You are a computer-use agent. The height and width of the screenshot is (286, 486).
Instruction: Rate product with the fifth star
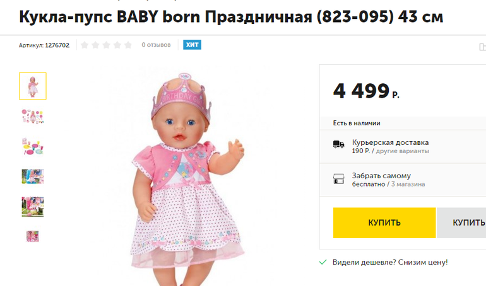point(128,45)
